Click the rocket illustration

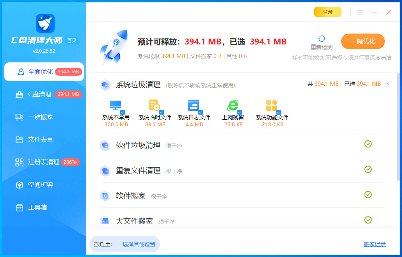click(114, 46)
